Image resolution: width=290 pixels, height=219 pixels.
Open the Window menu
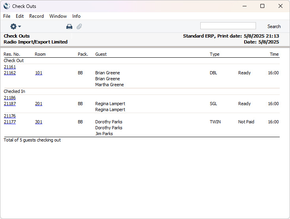click(58, 16)
